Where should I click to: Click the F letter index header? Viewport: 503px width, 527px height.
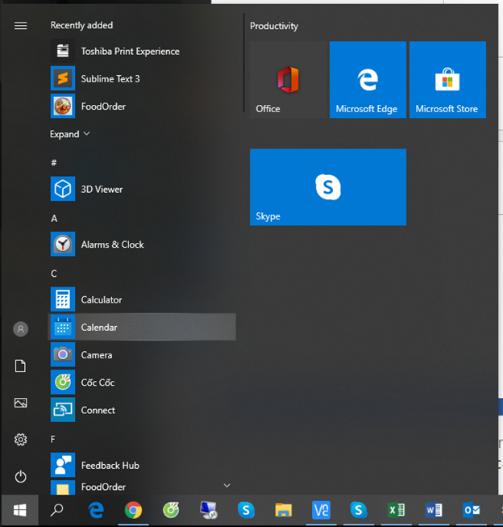point(52,439)
